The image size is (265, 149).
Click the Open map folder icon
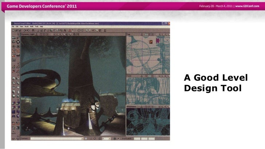tap(17, 31)
